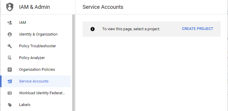Click the IAM add-person icon
The height and width of the screenshot is (111, 228).
click(10, 23)
